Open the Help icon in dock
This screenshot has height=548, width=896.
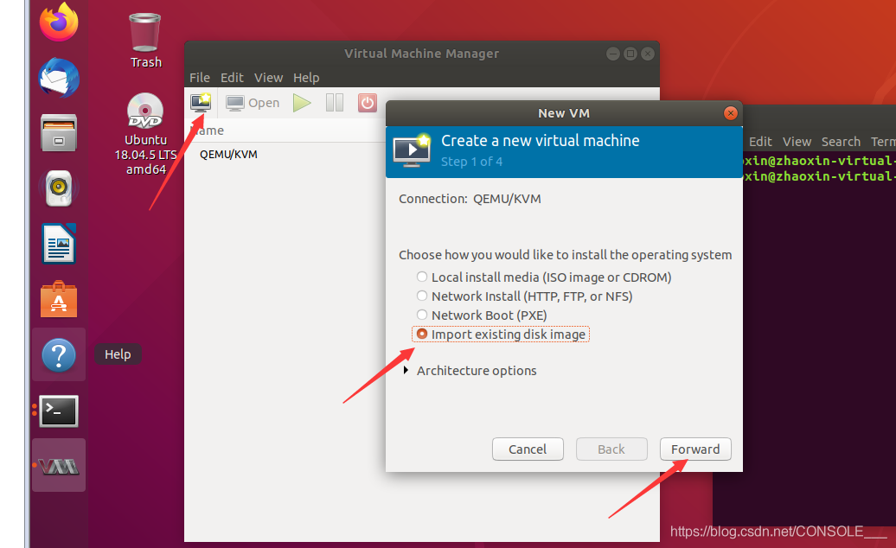coord(59,354)
